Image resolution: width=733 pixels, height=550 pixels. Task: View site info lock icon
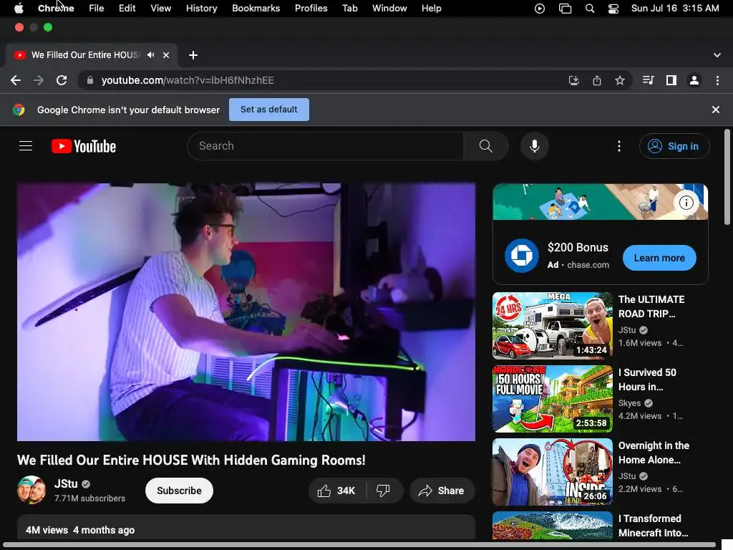click(89, 80)
